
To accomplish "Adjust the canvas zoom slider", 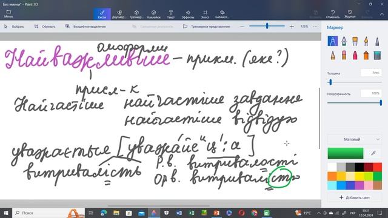I will 267,26.
